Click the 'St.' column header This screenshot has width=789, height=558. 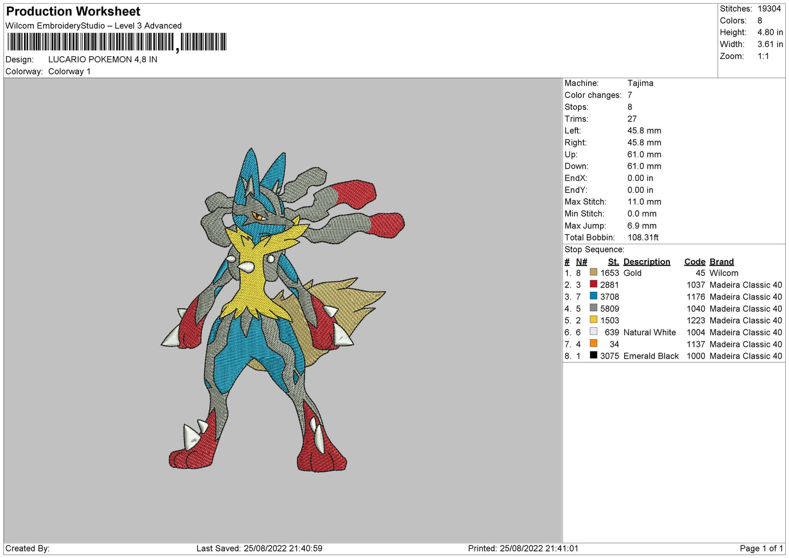pos(614,262)
